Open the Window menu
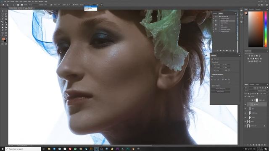Image resolution: width=269 pixels, height=151 pixels. point(41,1)
